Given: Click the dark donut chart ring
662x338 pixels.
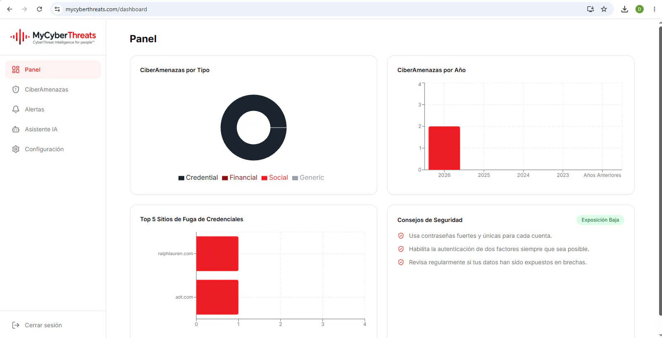Looking at the screenshot, I should coord(229,128).
